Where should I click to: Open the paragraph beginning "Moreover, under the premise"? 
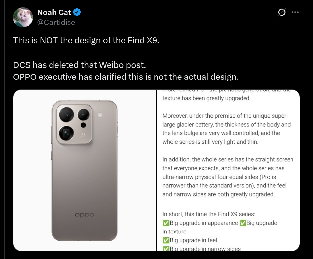(227, 129)
